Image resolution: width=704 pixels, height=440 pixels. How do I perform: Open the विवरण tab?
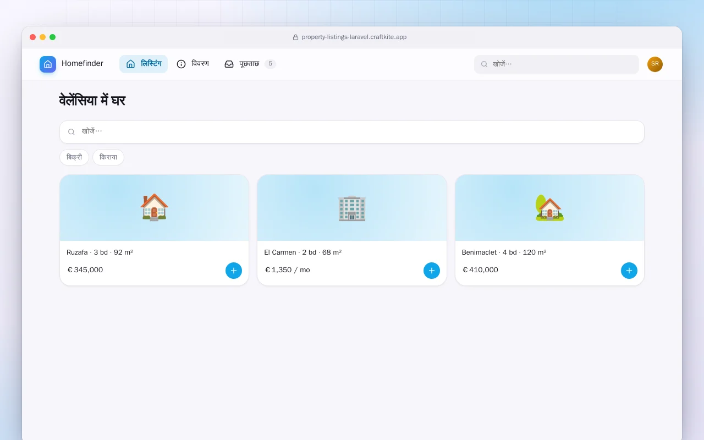coord(193,64)
